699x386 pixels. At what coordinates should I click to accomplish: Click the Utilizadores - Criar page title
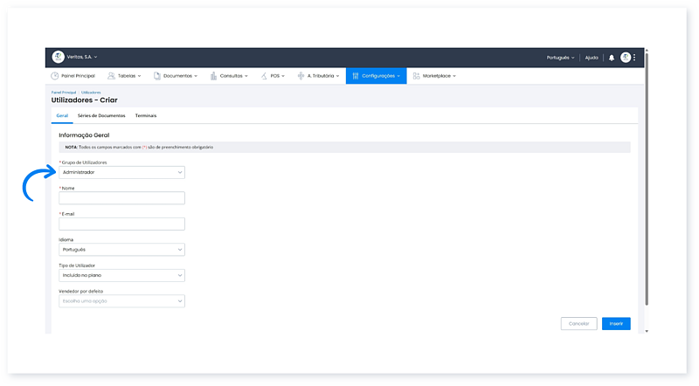coord(84,100)
